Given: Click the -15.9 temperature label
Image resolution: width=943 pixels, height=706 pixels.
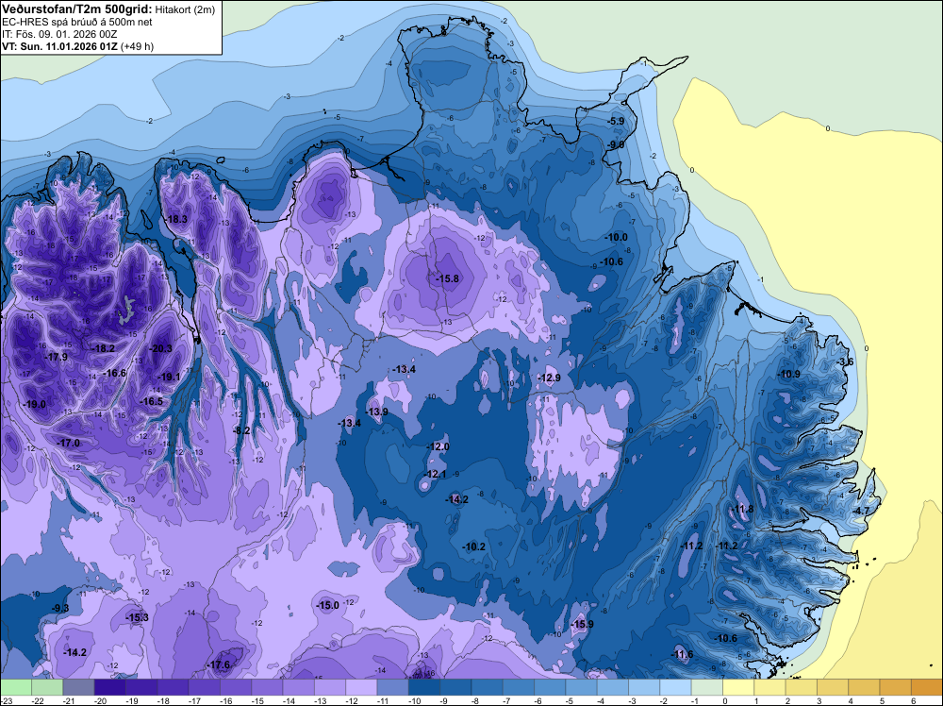Looking at the screenshot, I should pyautogui.click(x=582, y=624).
